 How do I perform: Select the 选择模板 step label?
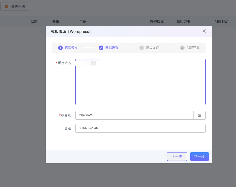click(71, 48)
